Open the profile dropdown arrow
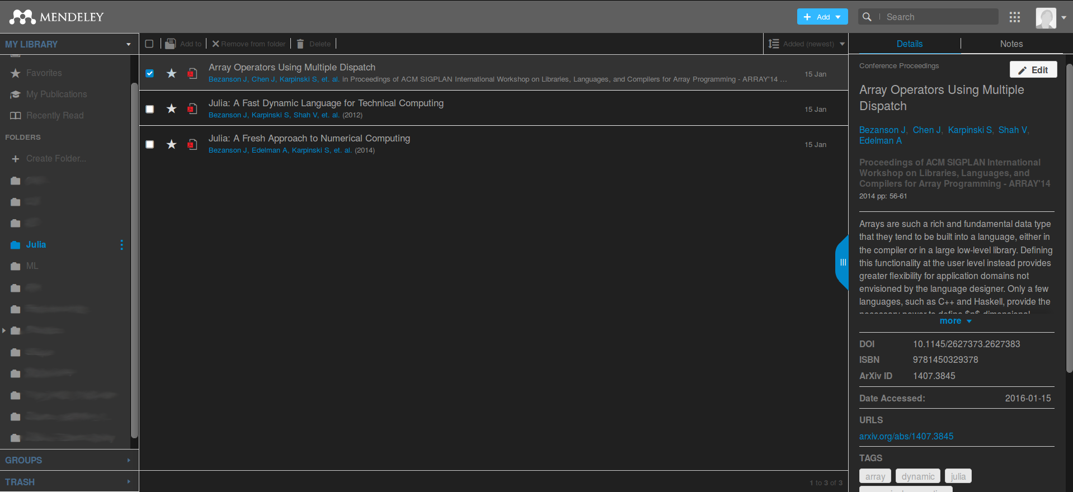The image size is (1073, 492). click(x=1063, y=17)
